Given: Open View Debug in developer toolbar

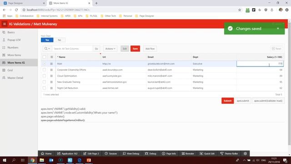Looking at the screenshot, I should pos(131,154).
